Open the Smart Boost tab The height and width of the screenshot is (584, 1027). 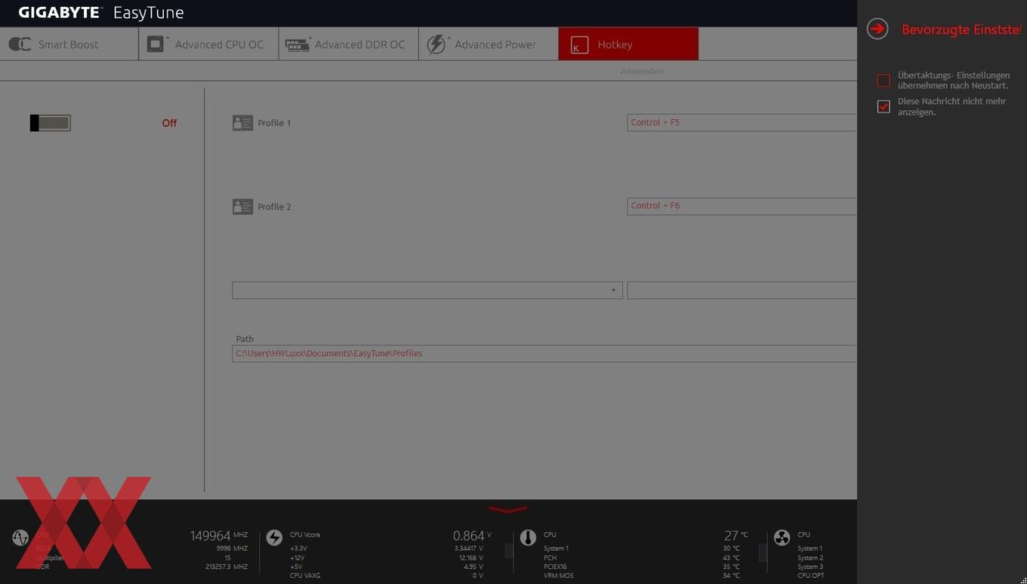click(69, 45)
